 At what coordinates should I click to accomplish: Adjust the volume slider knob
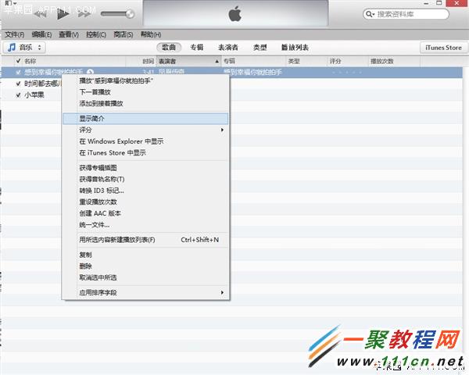[130, 14]
